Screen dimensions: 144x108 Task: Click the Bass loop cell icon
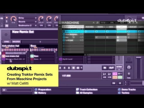[32, 56]
